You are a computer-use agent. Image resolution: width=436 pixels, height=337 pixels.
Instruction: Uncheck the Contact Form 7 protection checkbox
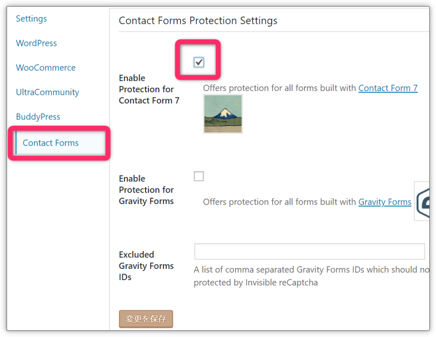point(199,63)
